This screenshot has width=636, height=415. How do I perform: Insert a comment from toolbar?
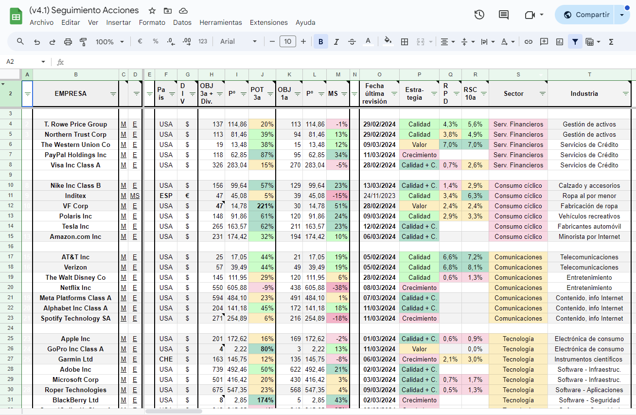point(544,42)
